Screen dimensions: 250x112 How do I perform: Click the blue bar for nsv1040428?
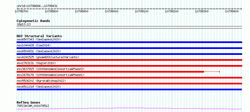pyautogui.click(x=129, y=48)
